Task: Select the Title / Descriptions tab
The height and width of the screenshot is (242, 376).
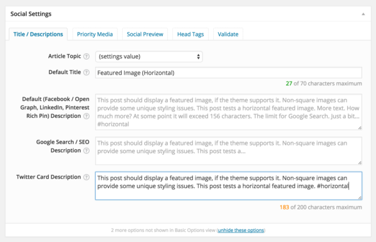Action: pos(38,34)
